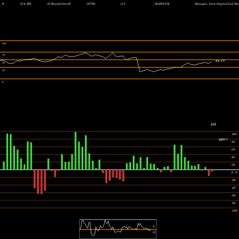Click the MR axis label 100 on right
Image resolution: width=239 pixels, height=239 pixels.
pos(234,134)
